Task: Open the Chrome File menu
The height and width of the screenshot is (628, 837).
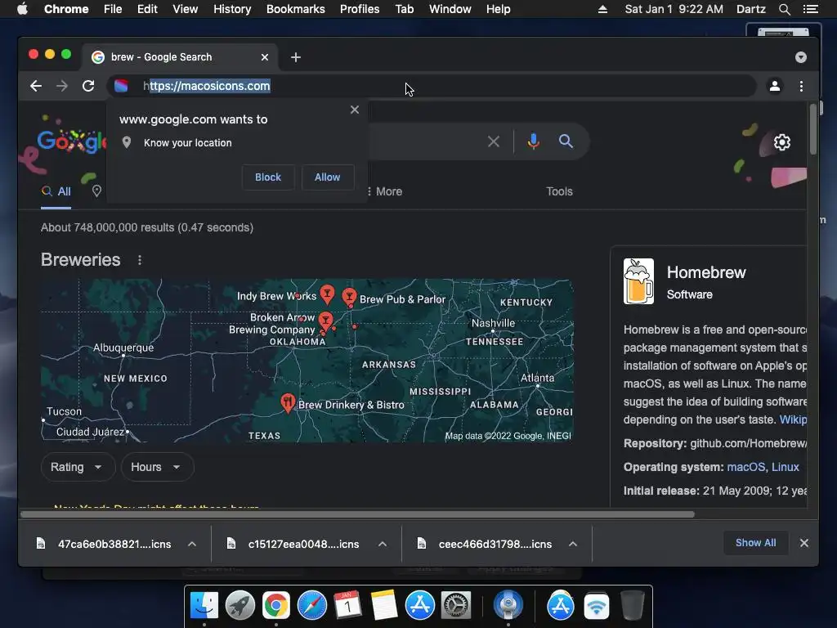Action: 113,9
